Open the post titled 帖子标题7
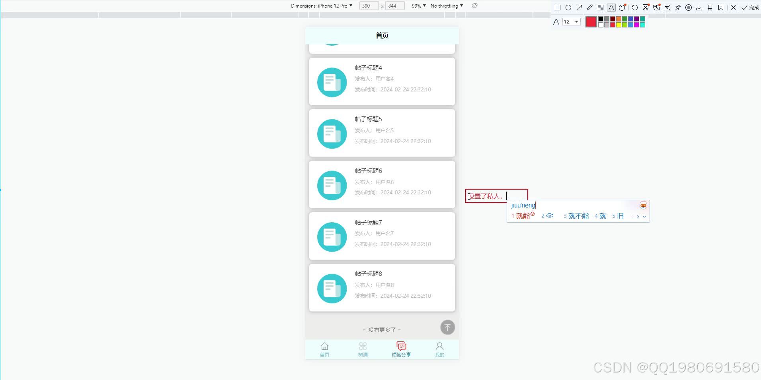Screen dimensions: 761x380 click(382, 236)
